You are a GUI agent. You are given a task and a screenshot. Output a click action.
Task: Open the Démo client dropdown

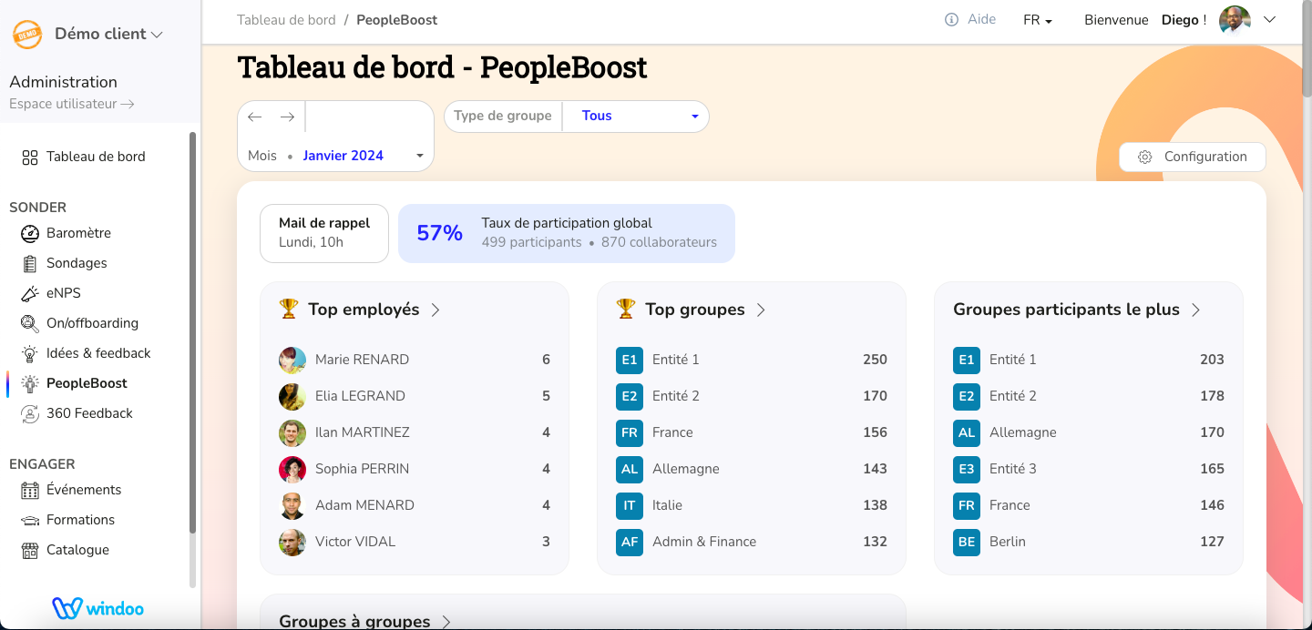(x=109, y=34)
